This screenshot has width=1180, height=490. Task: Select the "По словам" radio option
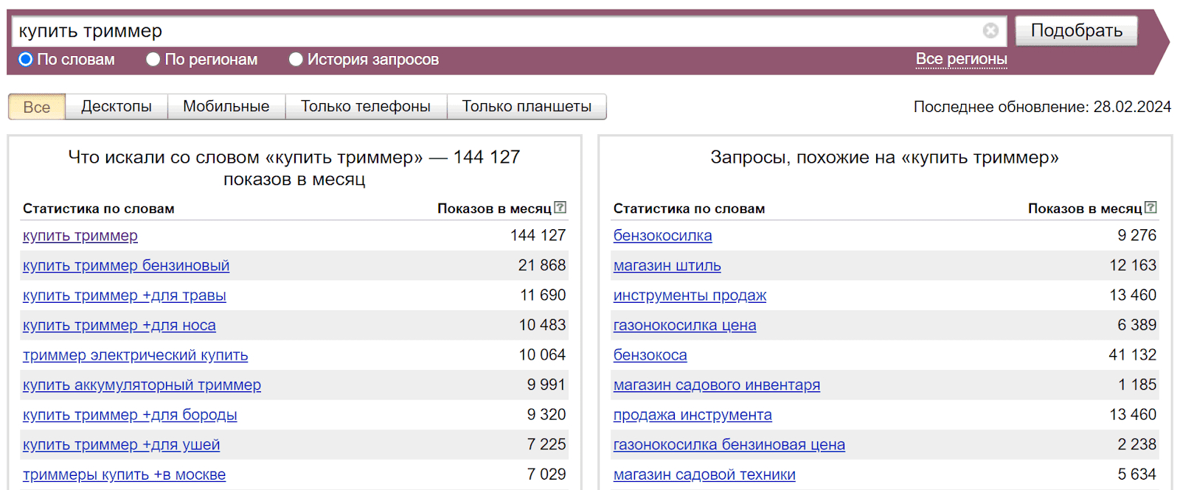(26, 60)
